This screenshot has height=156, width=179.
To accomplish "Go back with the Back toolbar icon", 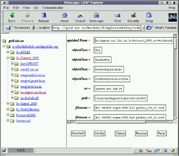I will [12, 15].
